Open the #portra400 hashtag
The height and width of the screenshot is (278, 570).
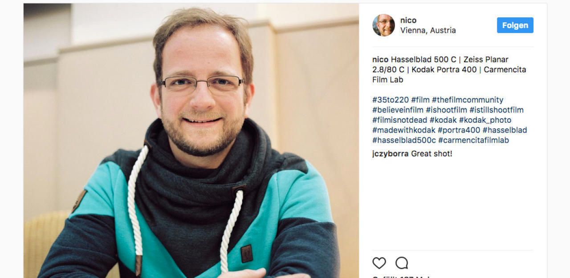coord(459,130)
